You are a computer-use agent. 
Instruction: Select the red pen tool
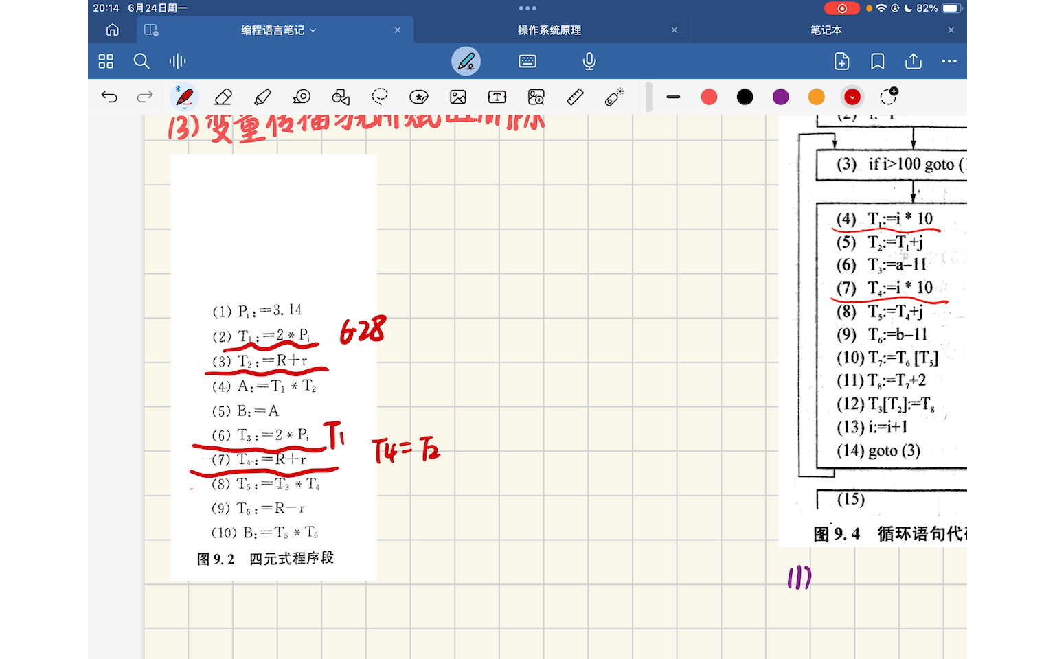[x=184, y=97]
